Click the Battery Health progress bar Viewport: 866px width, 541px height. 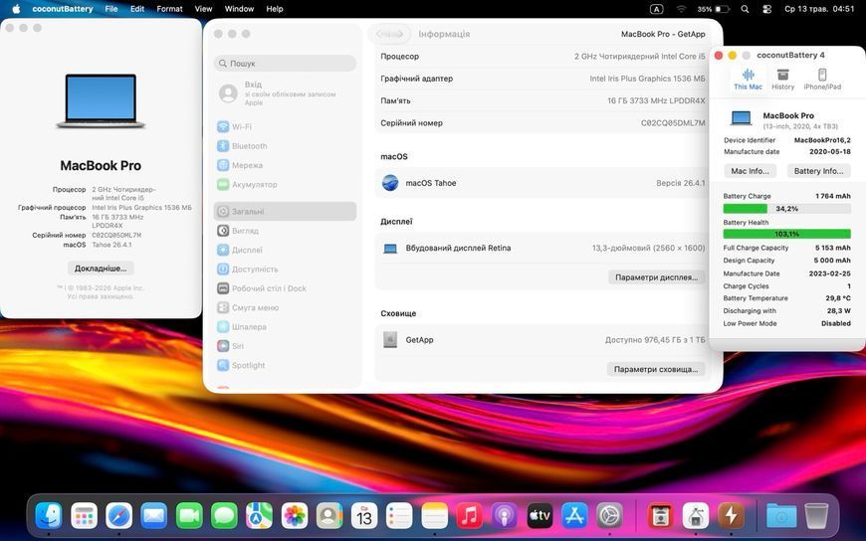click(x=786, y=234)
